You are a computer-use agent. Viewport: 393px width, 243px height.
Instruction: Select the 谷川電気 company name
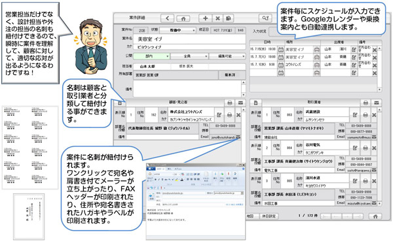point(312,145)
